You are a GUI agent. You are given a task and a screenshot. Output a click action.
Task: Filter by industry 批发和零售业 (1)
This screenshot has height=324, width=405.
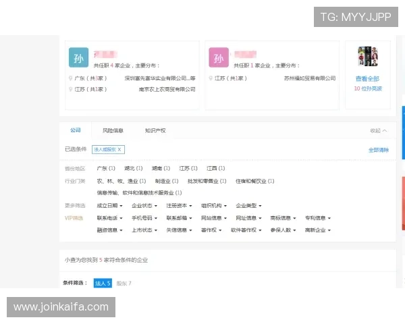pos(207,181)
